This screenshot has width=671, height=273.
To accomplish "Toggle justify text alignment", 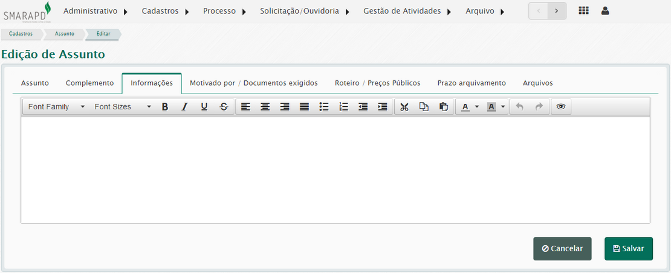I will tap(304, 107).
